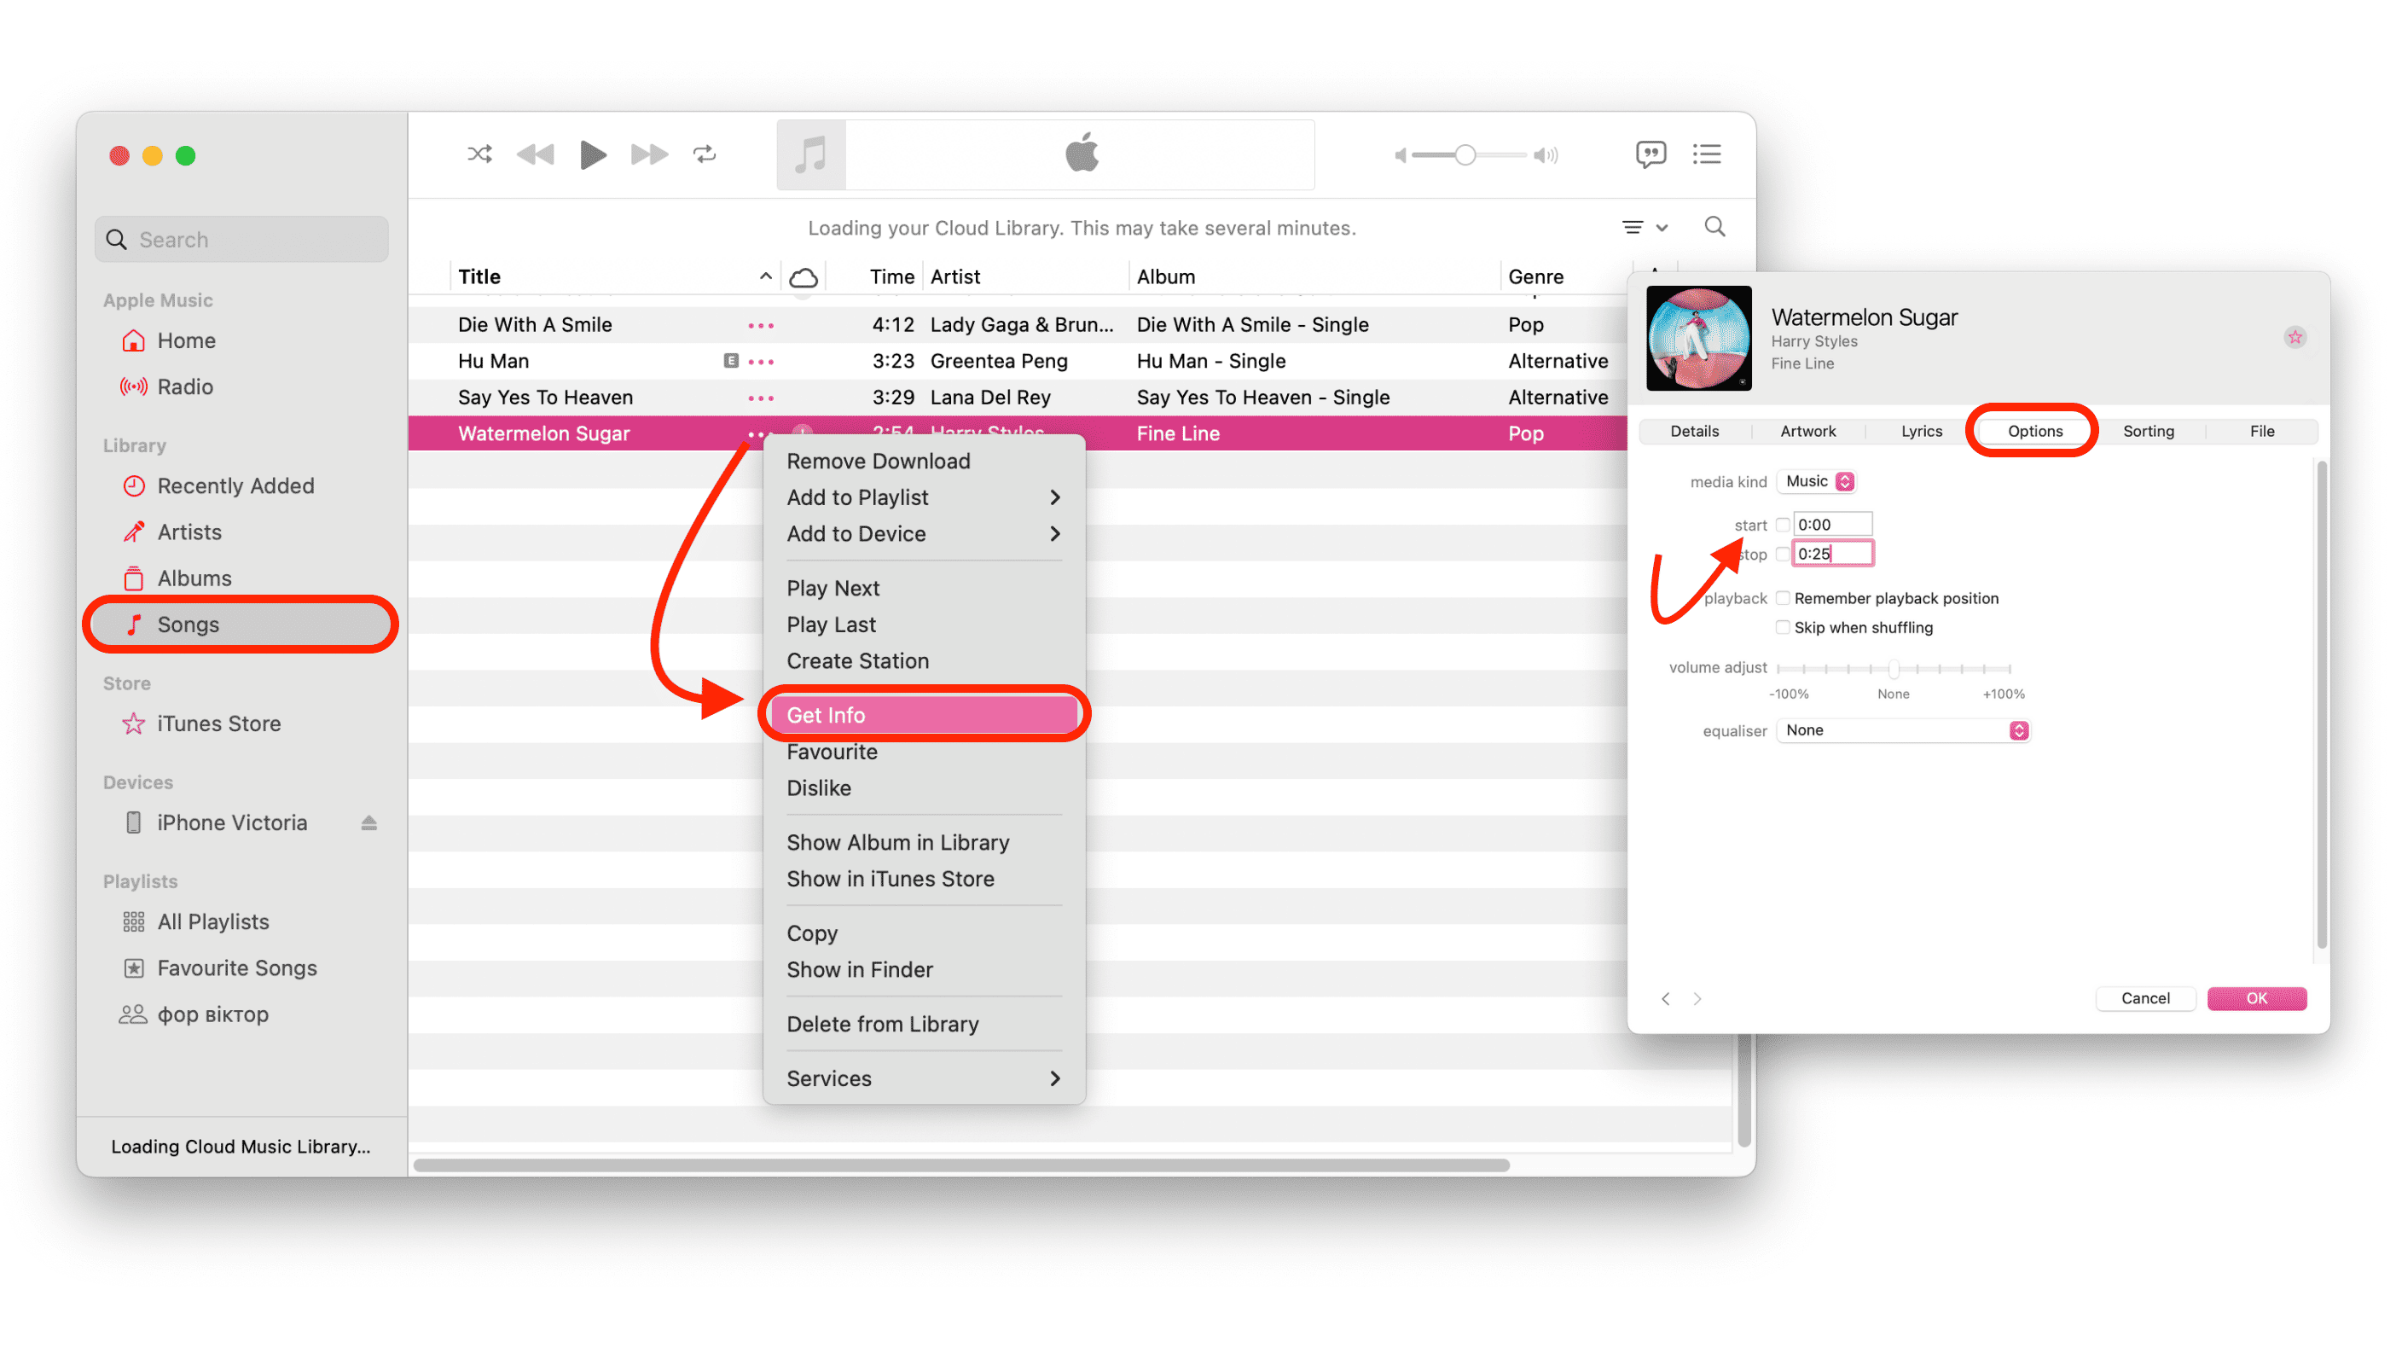Image resolution: width=2396 pixels, height=1348 pixels.
Task: Open the sort options dropdown
Action: click(x=1645, y=227)
